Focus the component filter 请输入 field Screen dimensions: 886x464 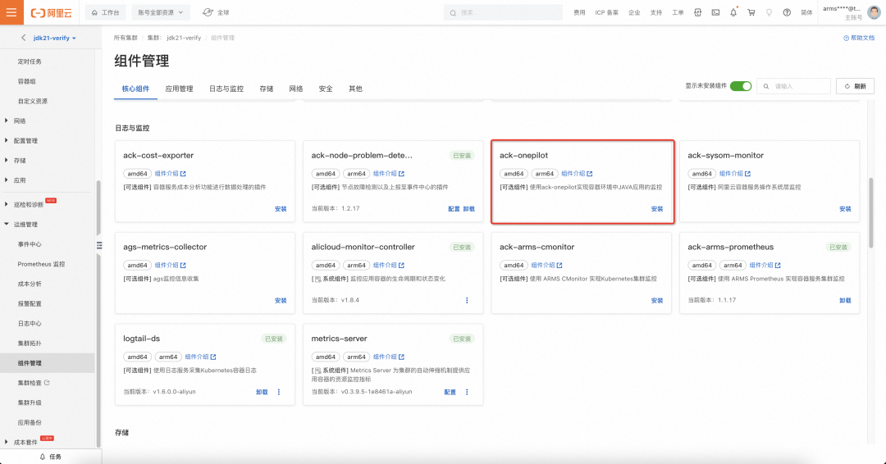click(793, 86)
